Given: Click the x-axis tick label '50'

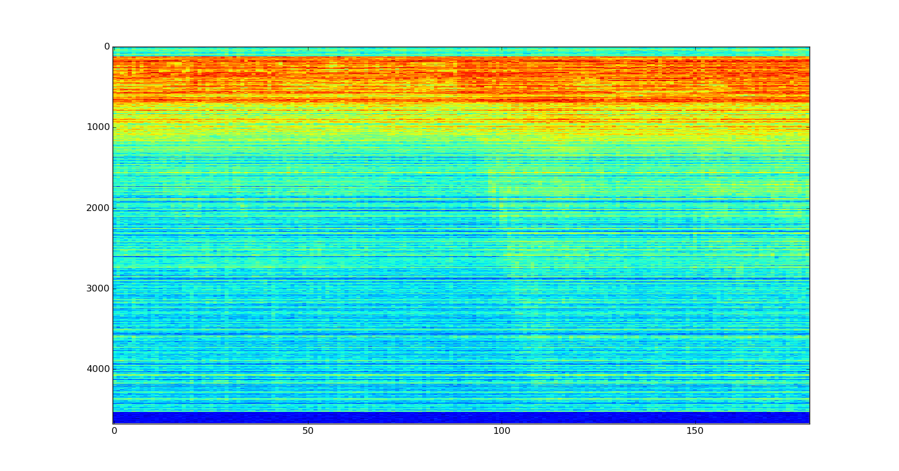Looking at the screenshot, I should [x=307, y=431].
